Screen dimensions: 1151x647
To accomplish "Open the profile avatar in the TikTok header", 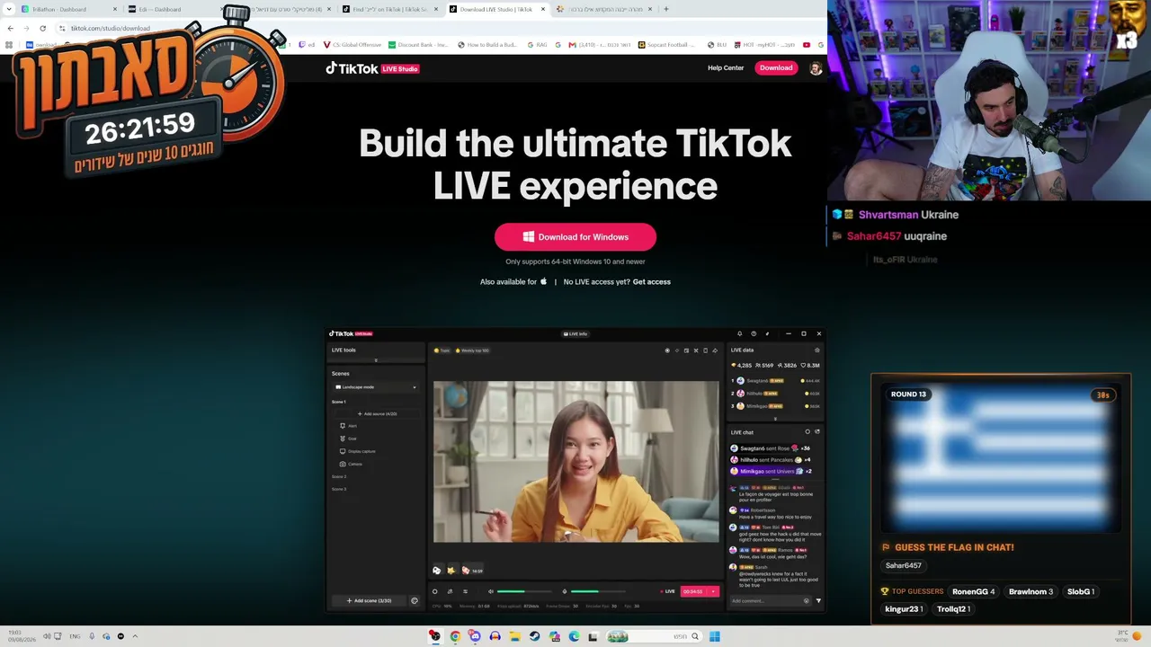I will (816, 68).
